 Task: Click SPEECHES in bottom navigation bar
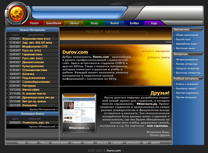point(133,143)
